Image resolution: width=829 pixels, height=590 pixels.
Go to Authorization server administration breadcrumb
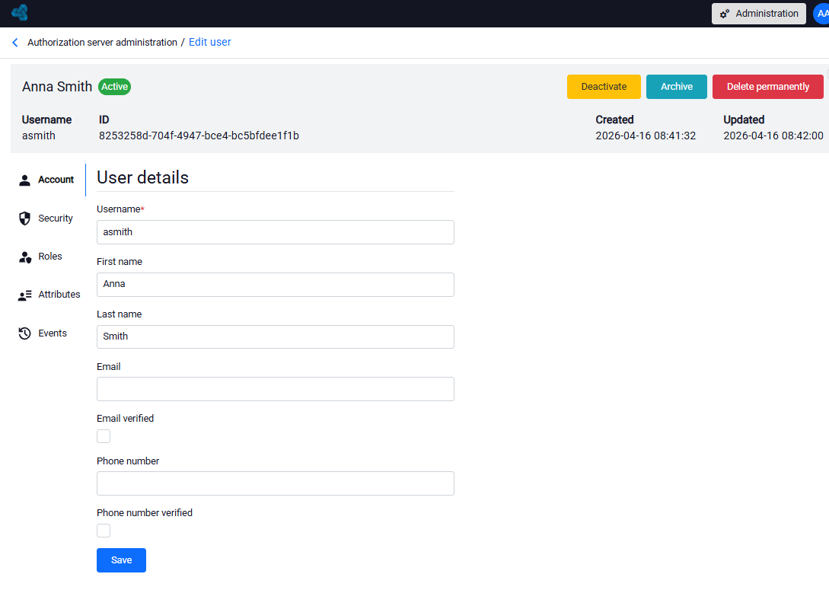[x=102, y=43]
